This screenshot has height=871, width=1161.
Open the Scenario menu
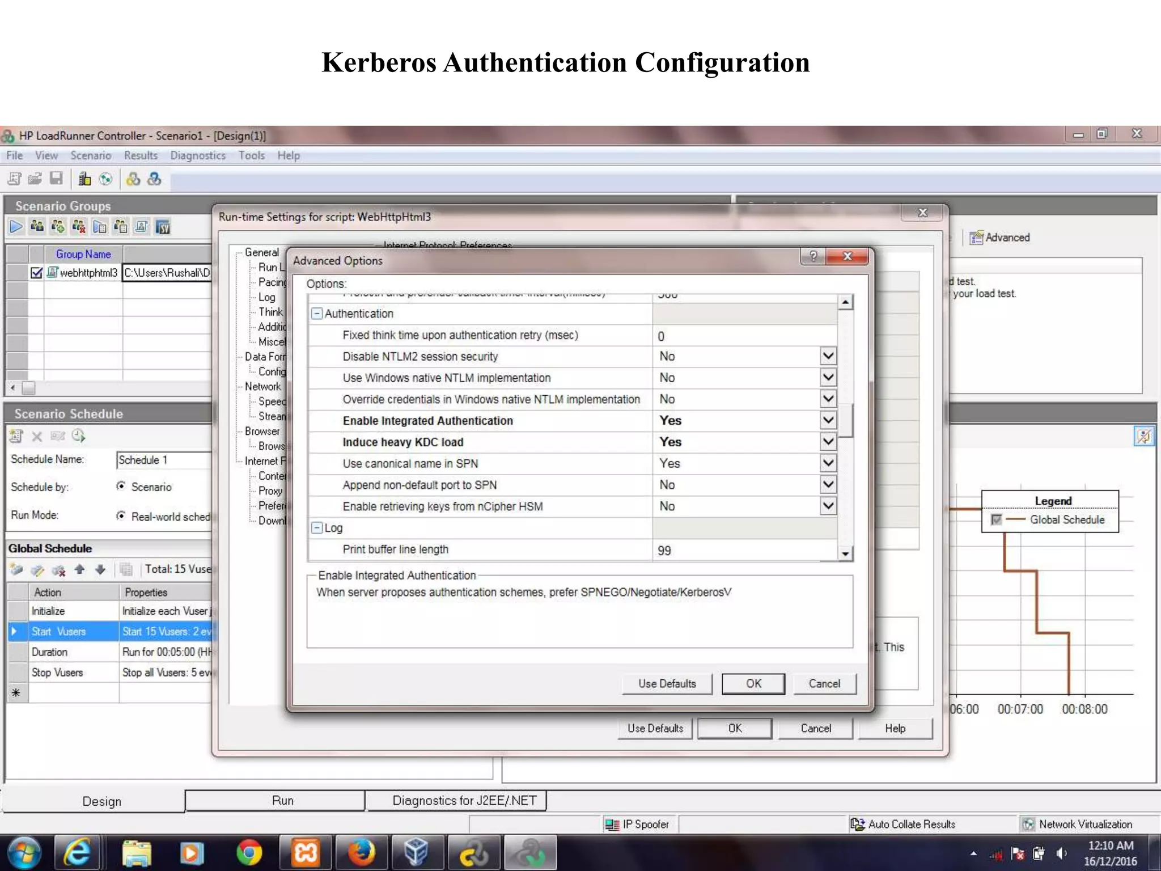tap(91, 155)
